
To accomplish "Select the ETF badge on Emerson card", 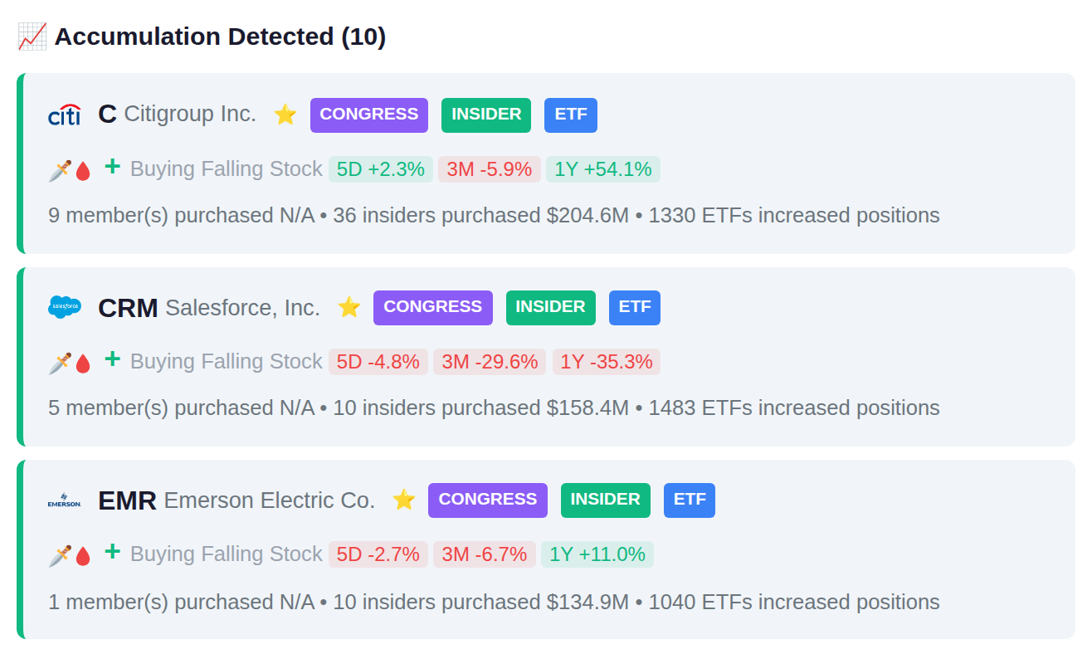I will coord(690,500).
